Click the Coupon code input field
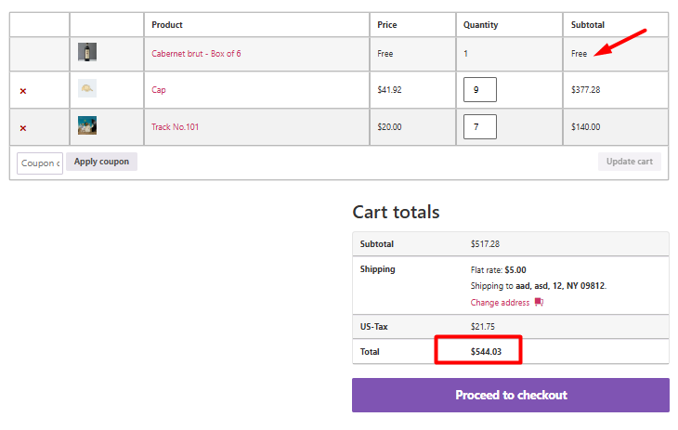The width and height of the screenshot is (678, 430). coord(40,163)
